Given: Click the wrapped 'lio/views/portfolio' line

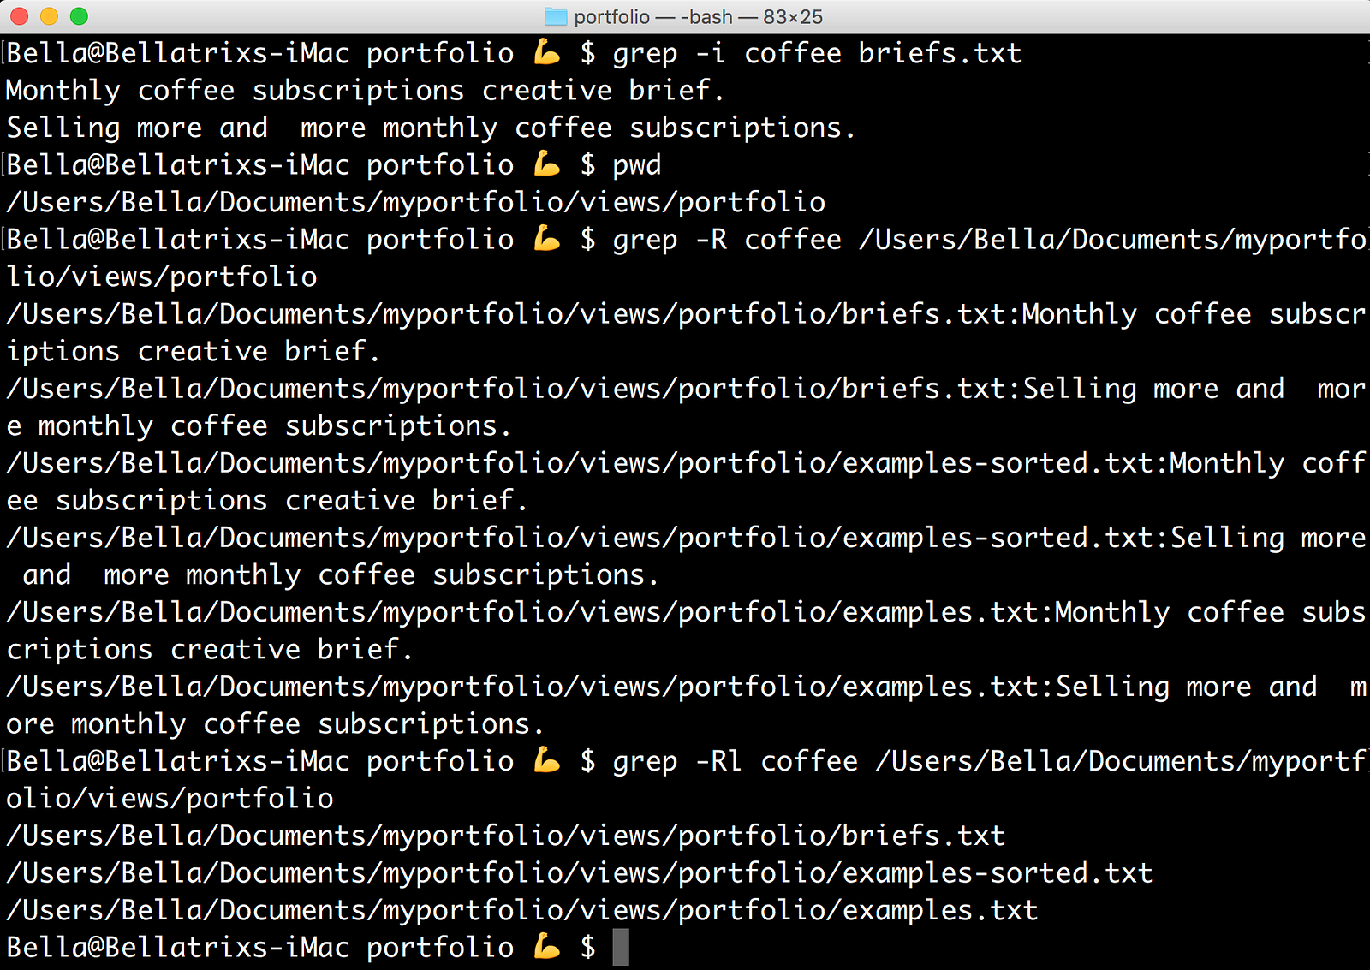Looking at the screenshot, I should (161, 277).
